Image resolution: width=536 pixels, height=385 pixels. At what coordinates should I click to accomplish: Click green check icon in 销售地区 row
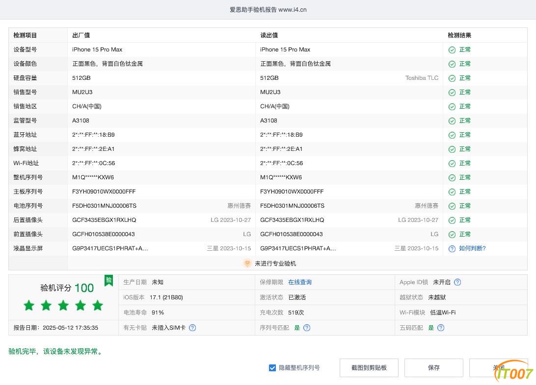(x=452, y=107)
